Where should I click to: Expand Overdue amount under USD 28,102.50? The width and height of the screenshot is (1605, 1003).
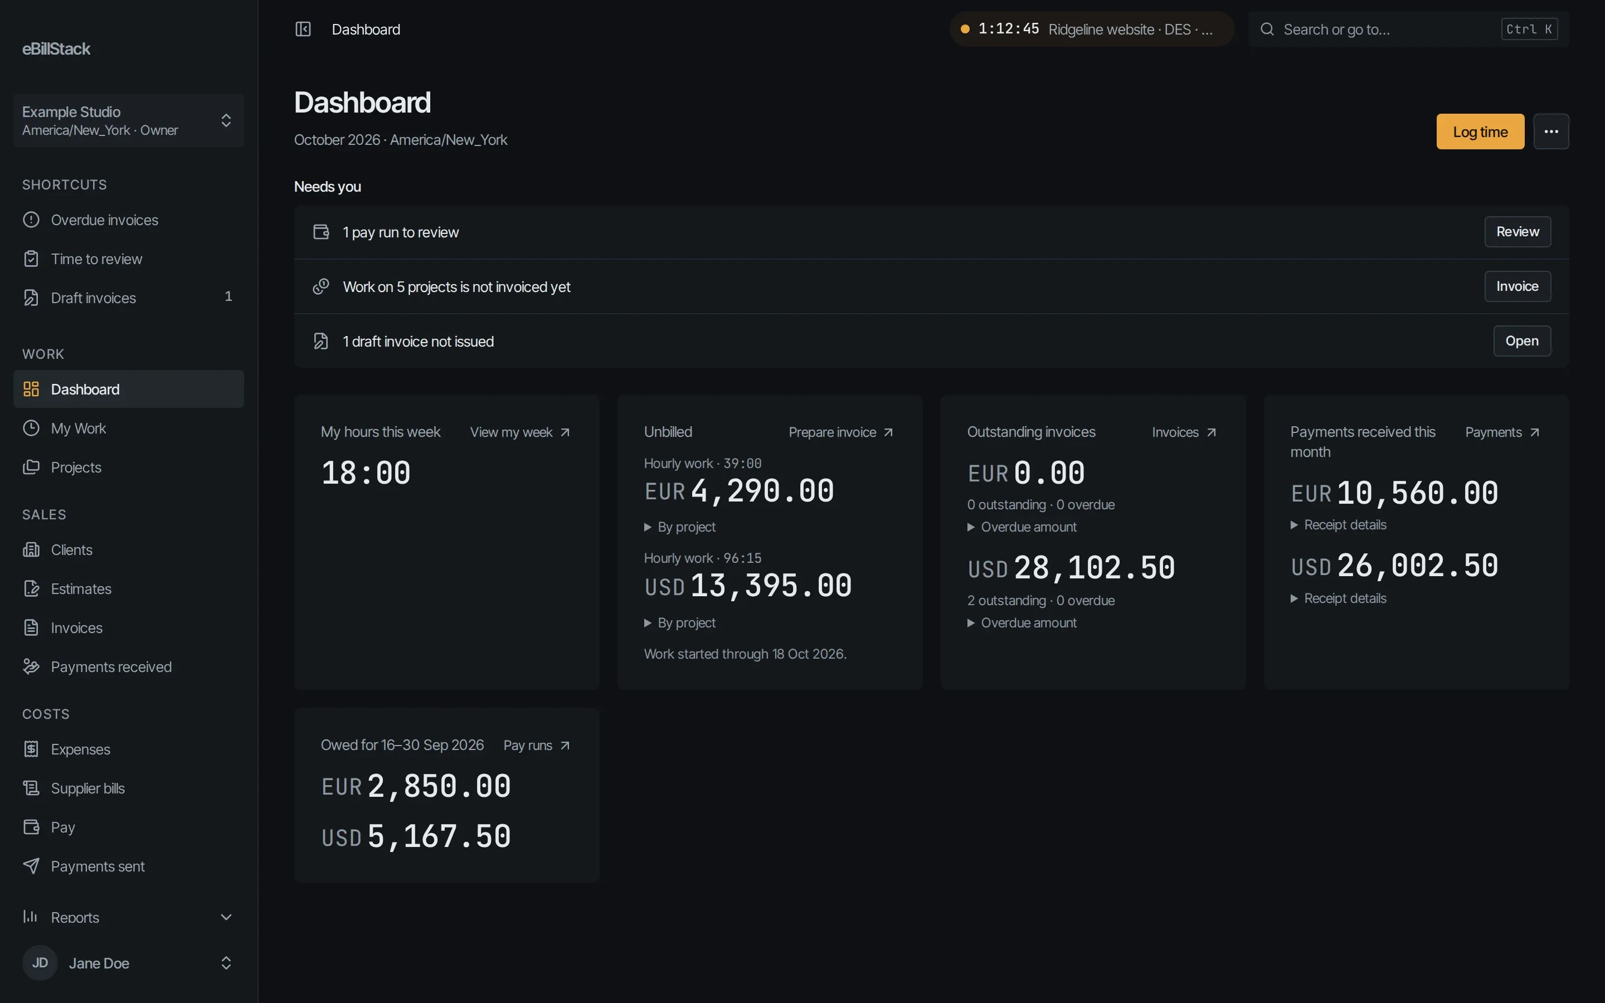(x=1022, y=623)
